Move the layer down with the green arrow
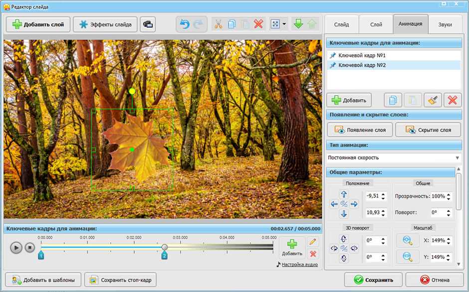Image resolution: width=469 pixels, height=292 pixels. coord(298,24)
